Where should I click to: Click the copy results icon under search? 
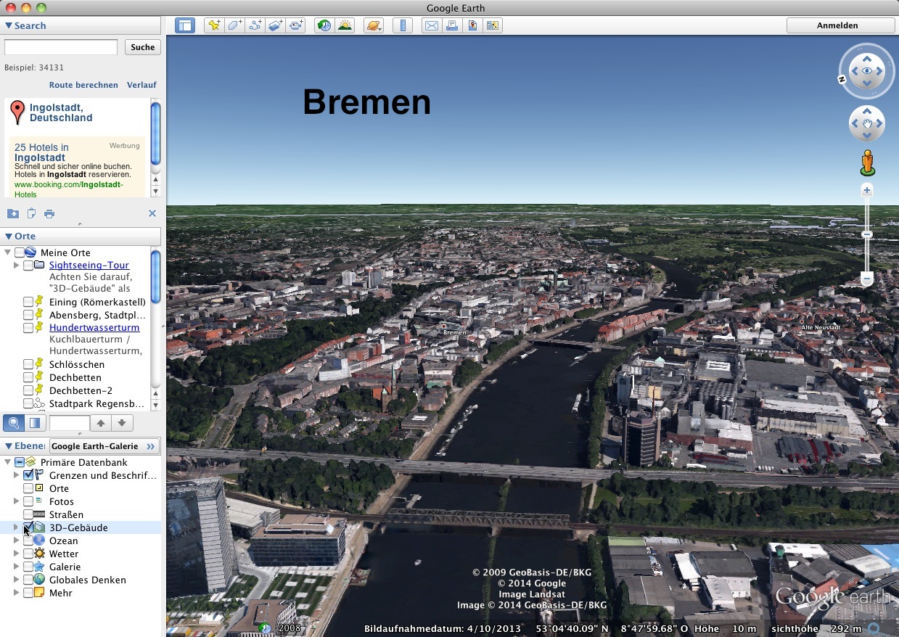(31, 213)
